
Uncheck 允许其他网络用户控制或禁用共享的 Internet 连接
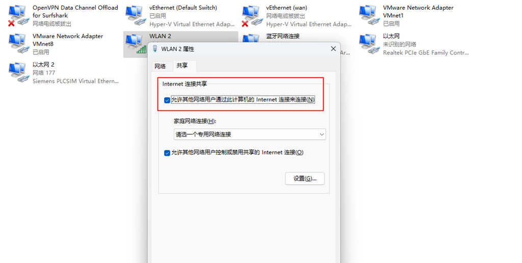click(x=167, y=153)
